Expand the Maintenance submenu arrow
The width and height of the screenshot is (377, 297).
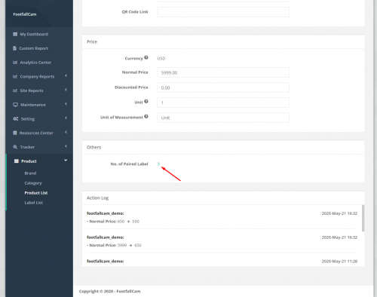(x=66, y=104)
